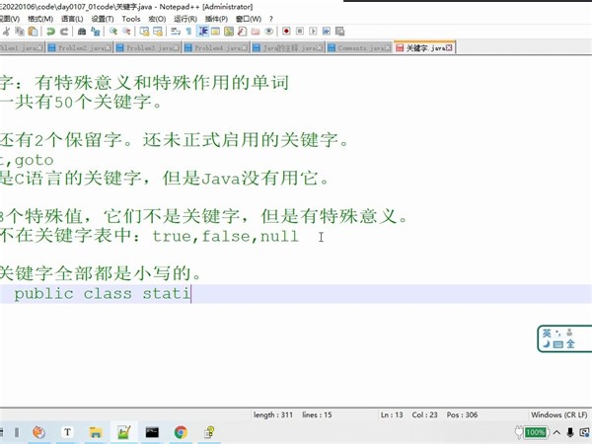Screen dimensions: 592x444
Task: Switch IME 英 language indicator
Action: [547, 333]
